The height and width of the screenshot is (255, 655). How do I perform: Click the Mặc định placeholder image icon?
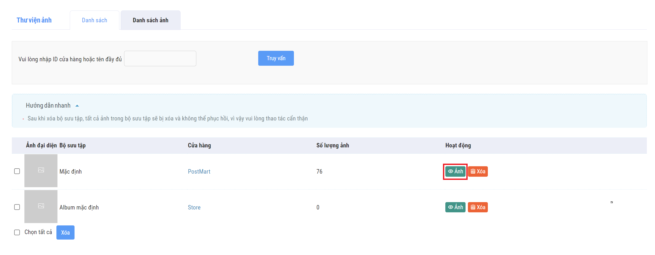pyautogui.click(x=41, y=170)
